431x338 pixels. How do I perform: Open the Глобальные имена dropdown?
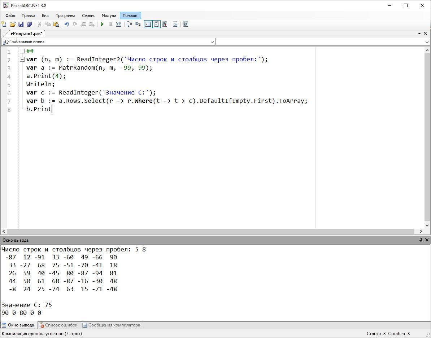coord(212,42)
